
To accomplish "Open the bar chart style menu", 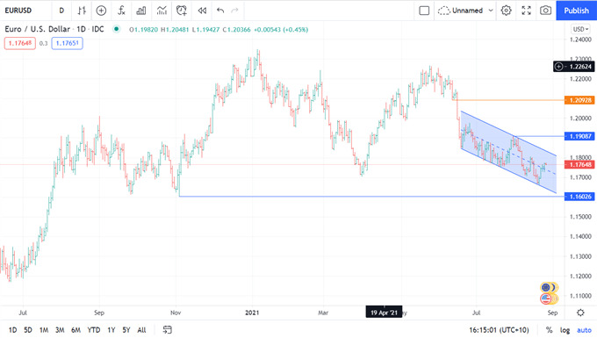I will (82, 11).
